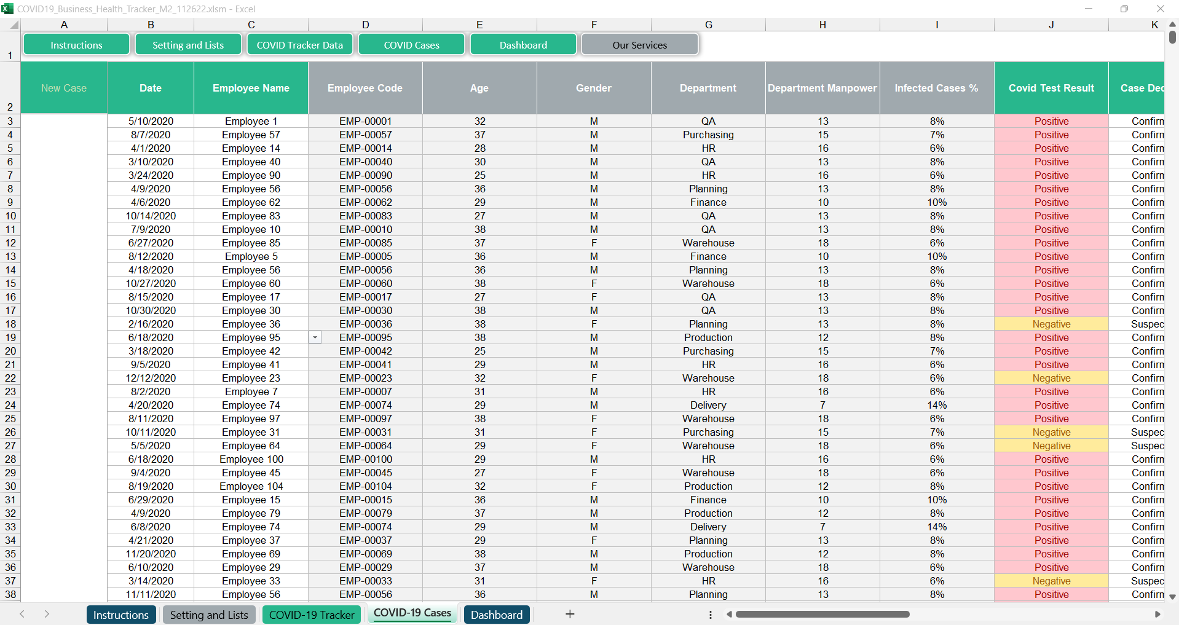Click the previous sheet navigation arrow
The height and width of the screenshot is (625, 1179).
point(22,614)
